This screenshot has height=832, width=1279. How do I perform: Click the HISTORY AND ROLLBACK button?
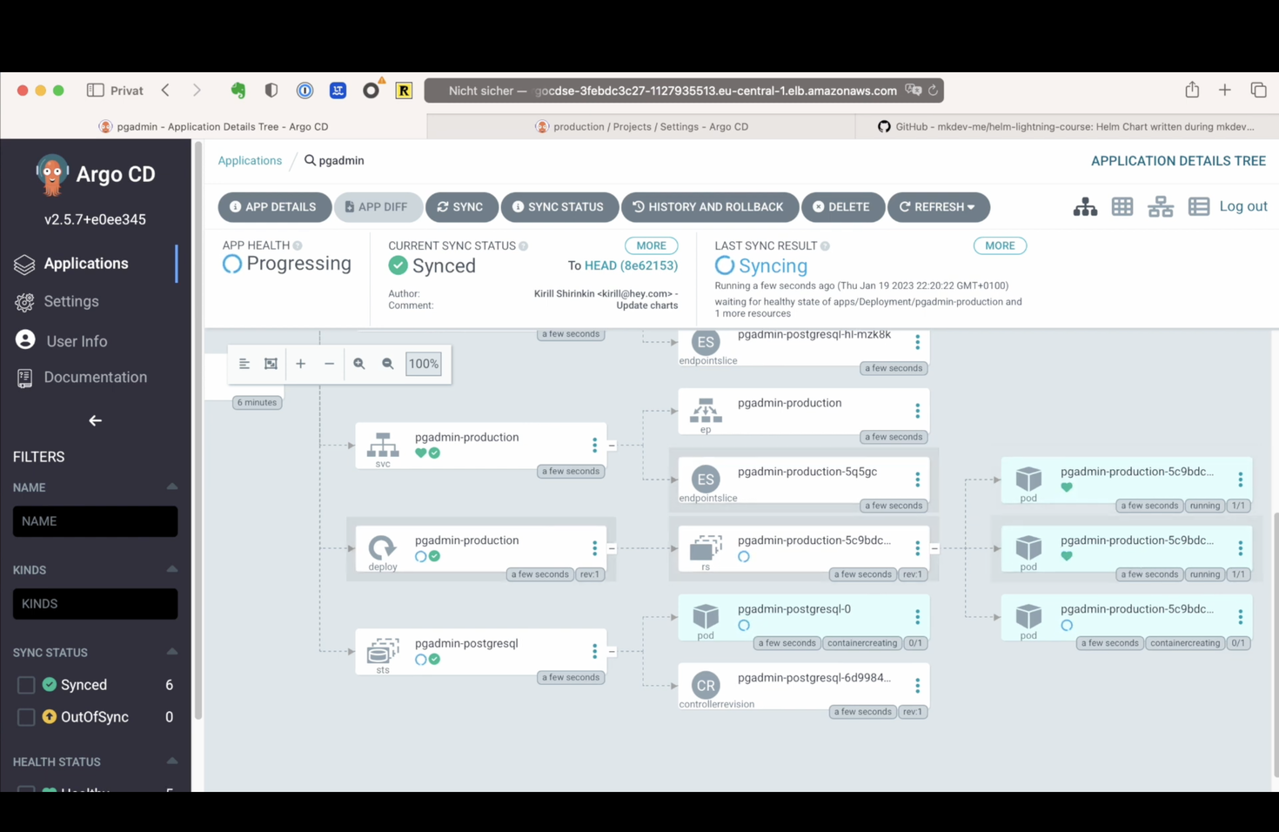tap(709, 207)
